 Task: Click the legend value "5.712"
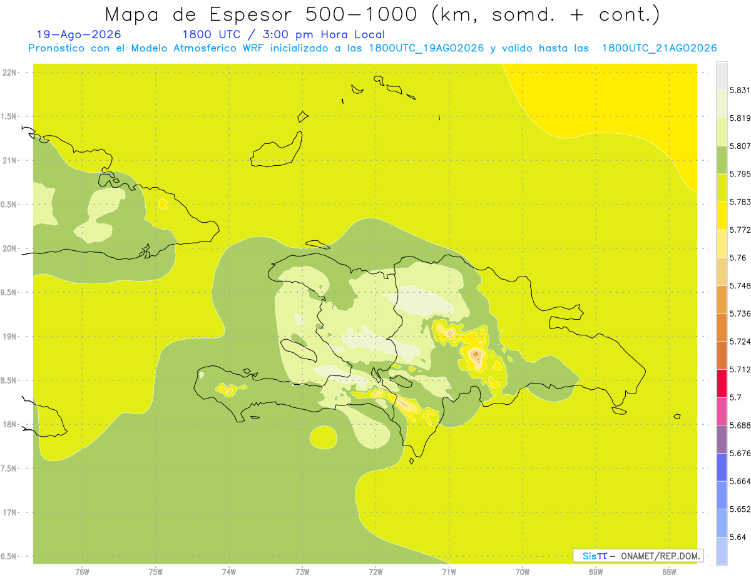click(740, 369)
